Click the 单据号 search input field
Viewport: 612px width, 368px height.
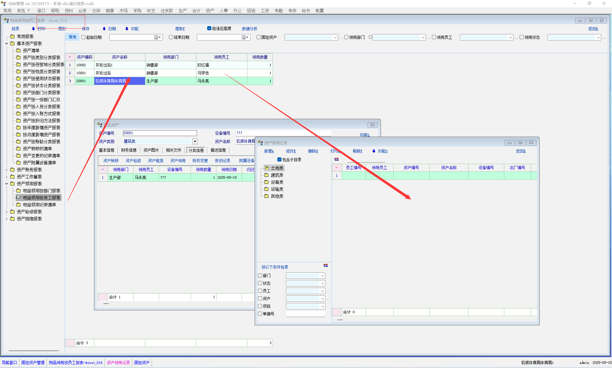(305, 314)
